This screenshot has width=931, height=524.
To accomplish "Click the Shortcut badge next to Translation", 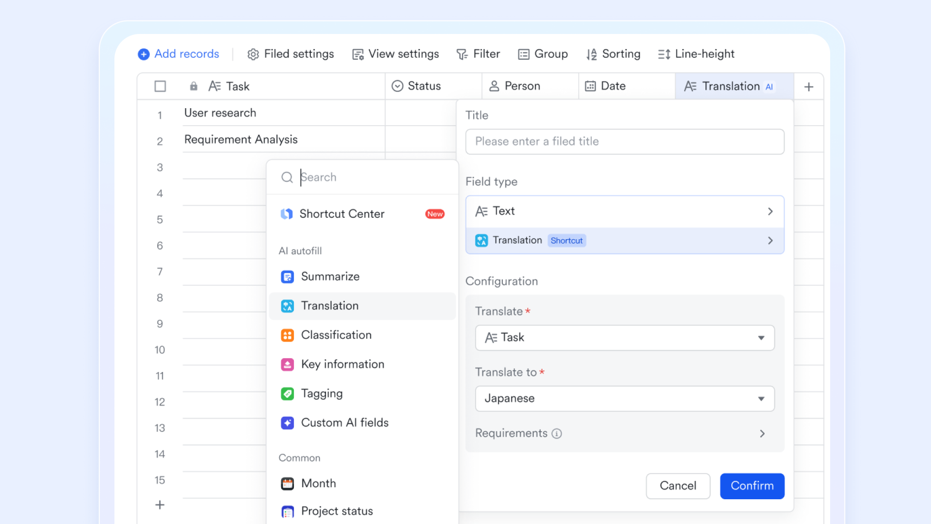I will click(567, 241).
